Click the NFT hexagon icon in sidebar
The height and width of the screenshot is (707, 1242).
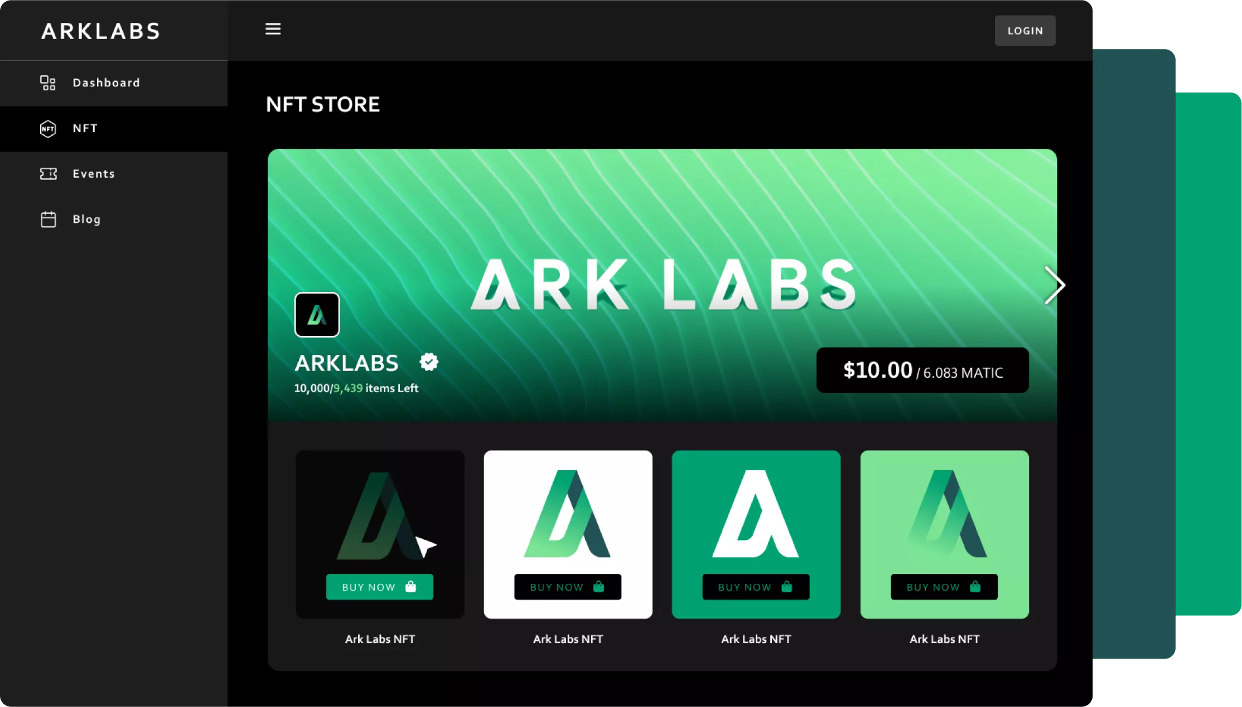tap(48, 129)
